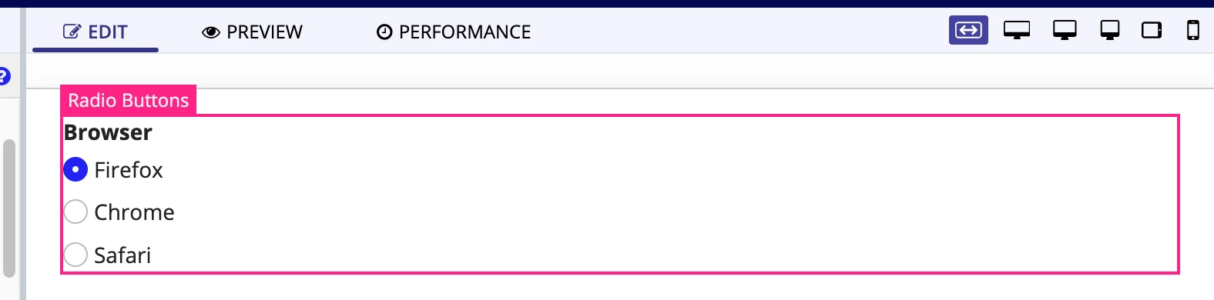
Task: Click the blue help question mark icon
Action: coord(4,76)
